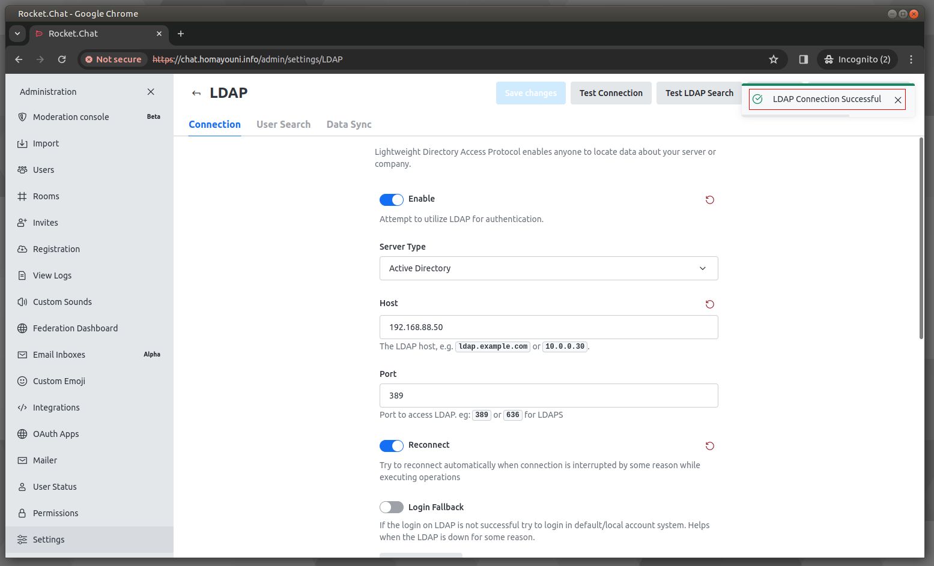This screenshot has width=934, height=566.
Task: Switch to the User Search tab
Action: pos(284,124)
